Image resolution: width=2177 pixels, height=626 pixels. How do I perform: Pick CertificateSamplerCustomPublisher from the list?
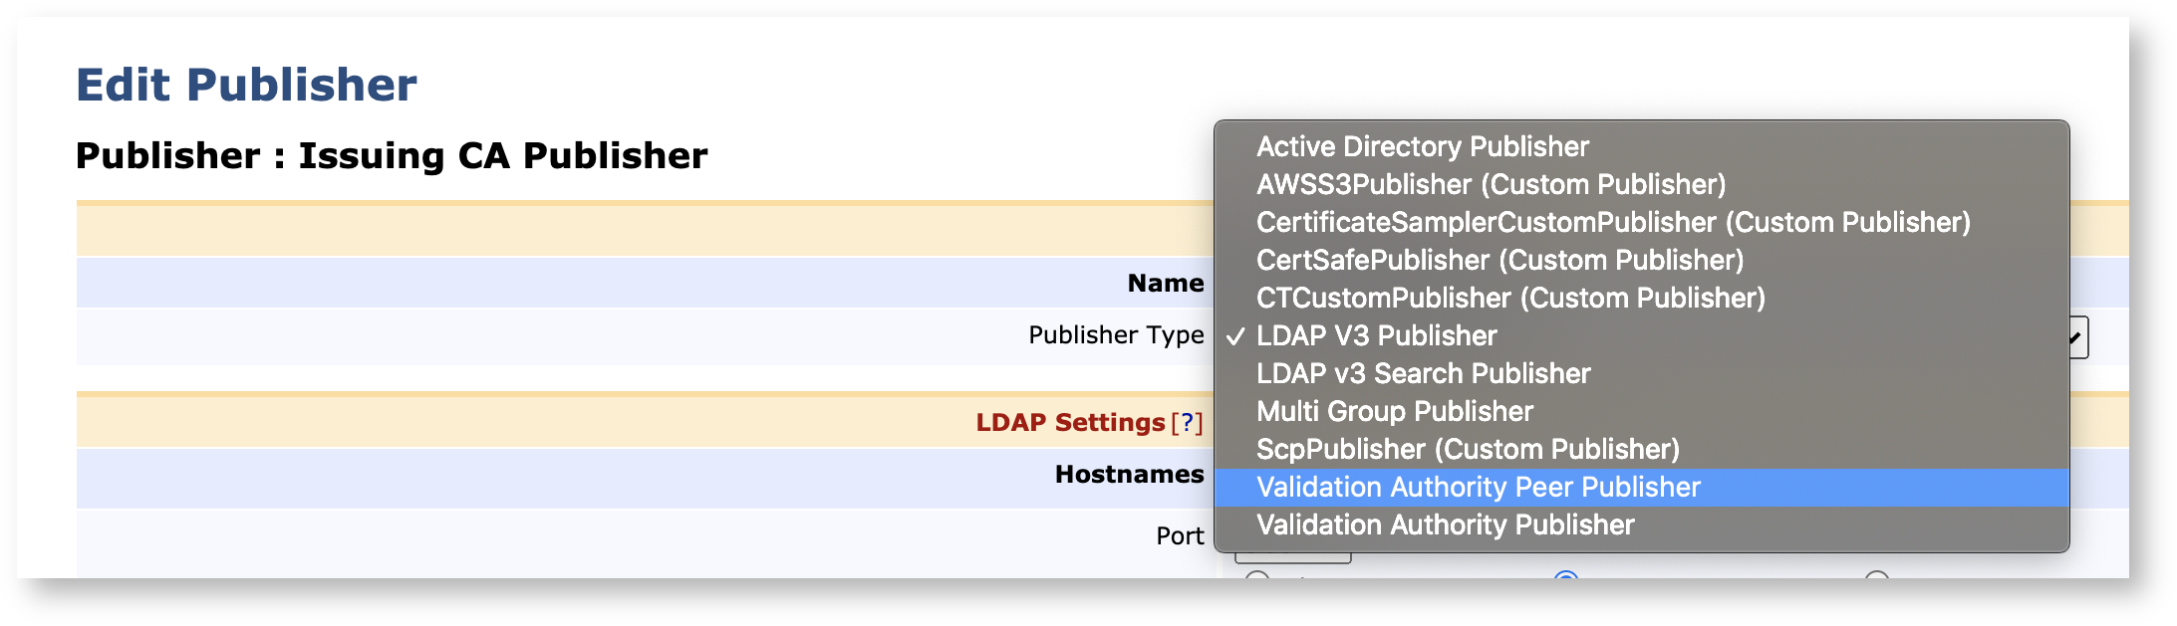click(1612, 222)
